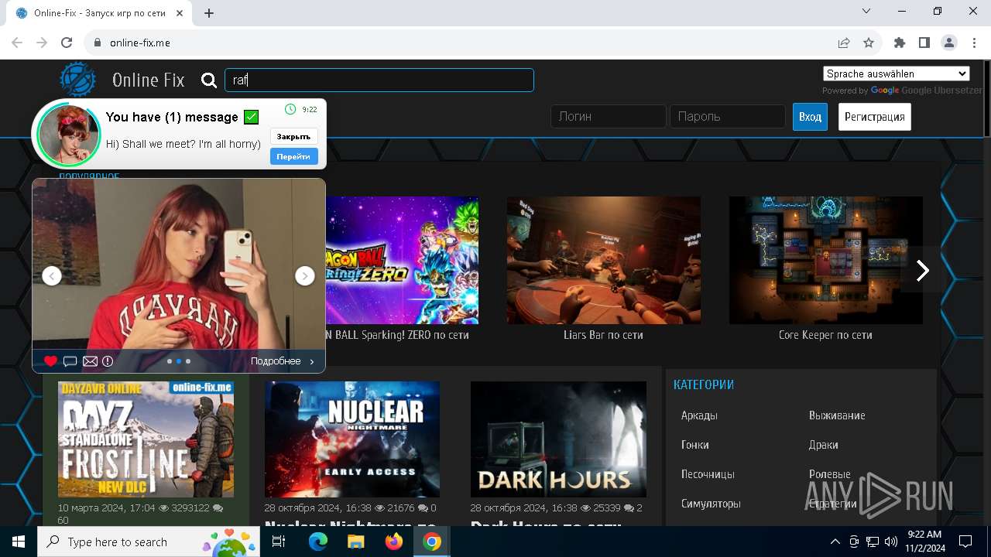Click the Windows taskbar search box

[150, 542]
